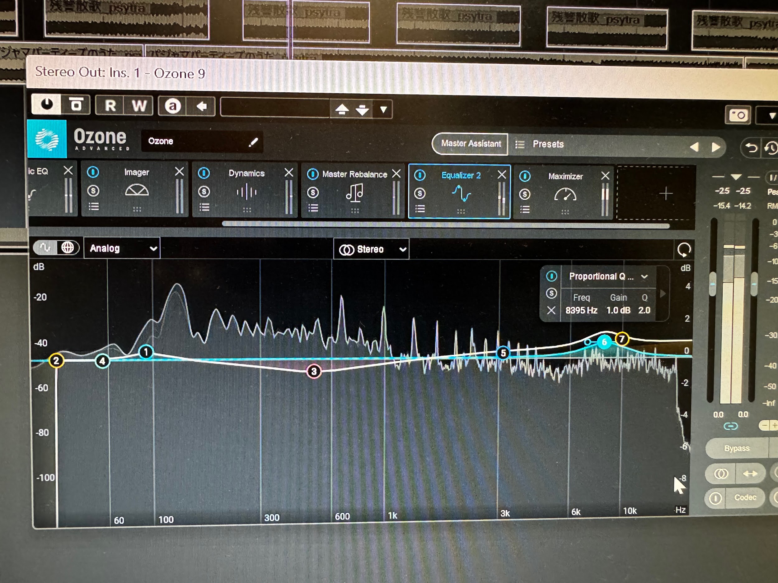Click EQ band node 6
The width and height of the screenshot is (778, 583).
tap(604, 342)
